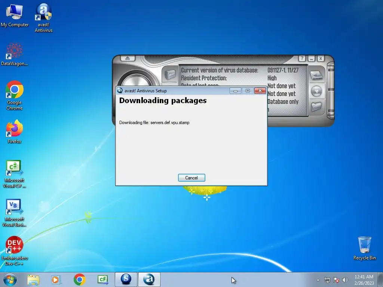Click the 'Resident Protection:' label
This screenshot has height=287, width=383.
(204, 78)
